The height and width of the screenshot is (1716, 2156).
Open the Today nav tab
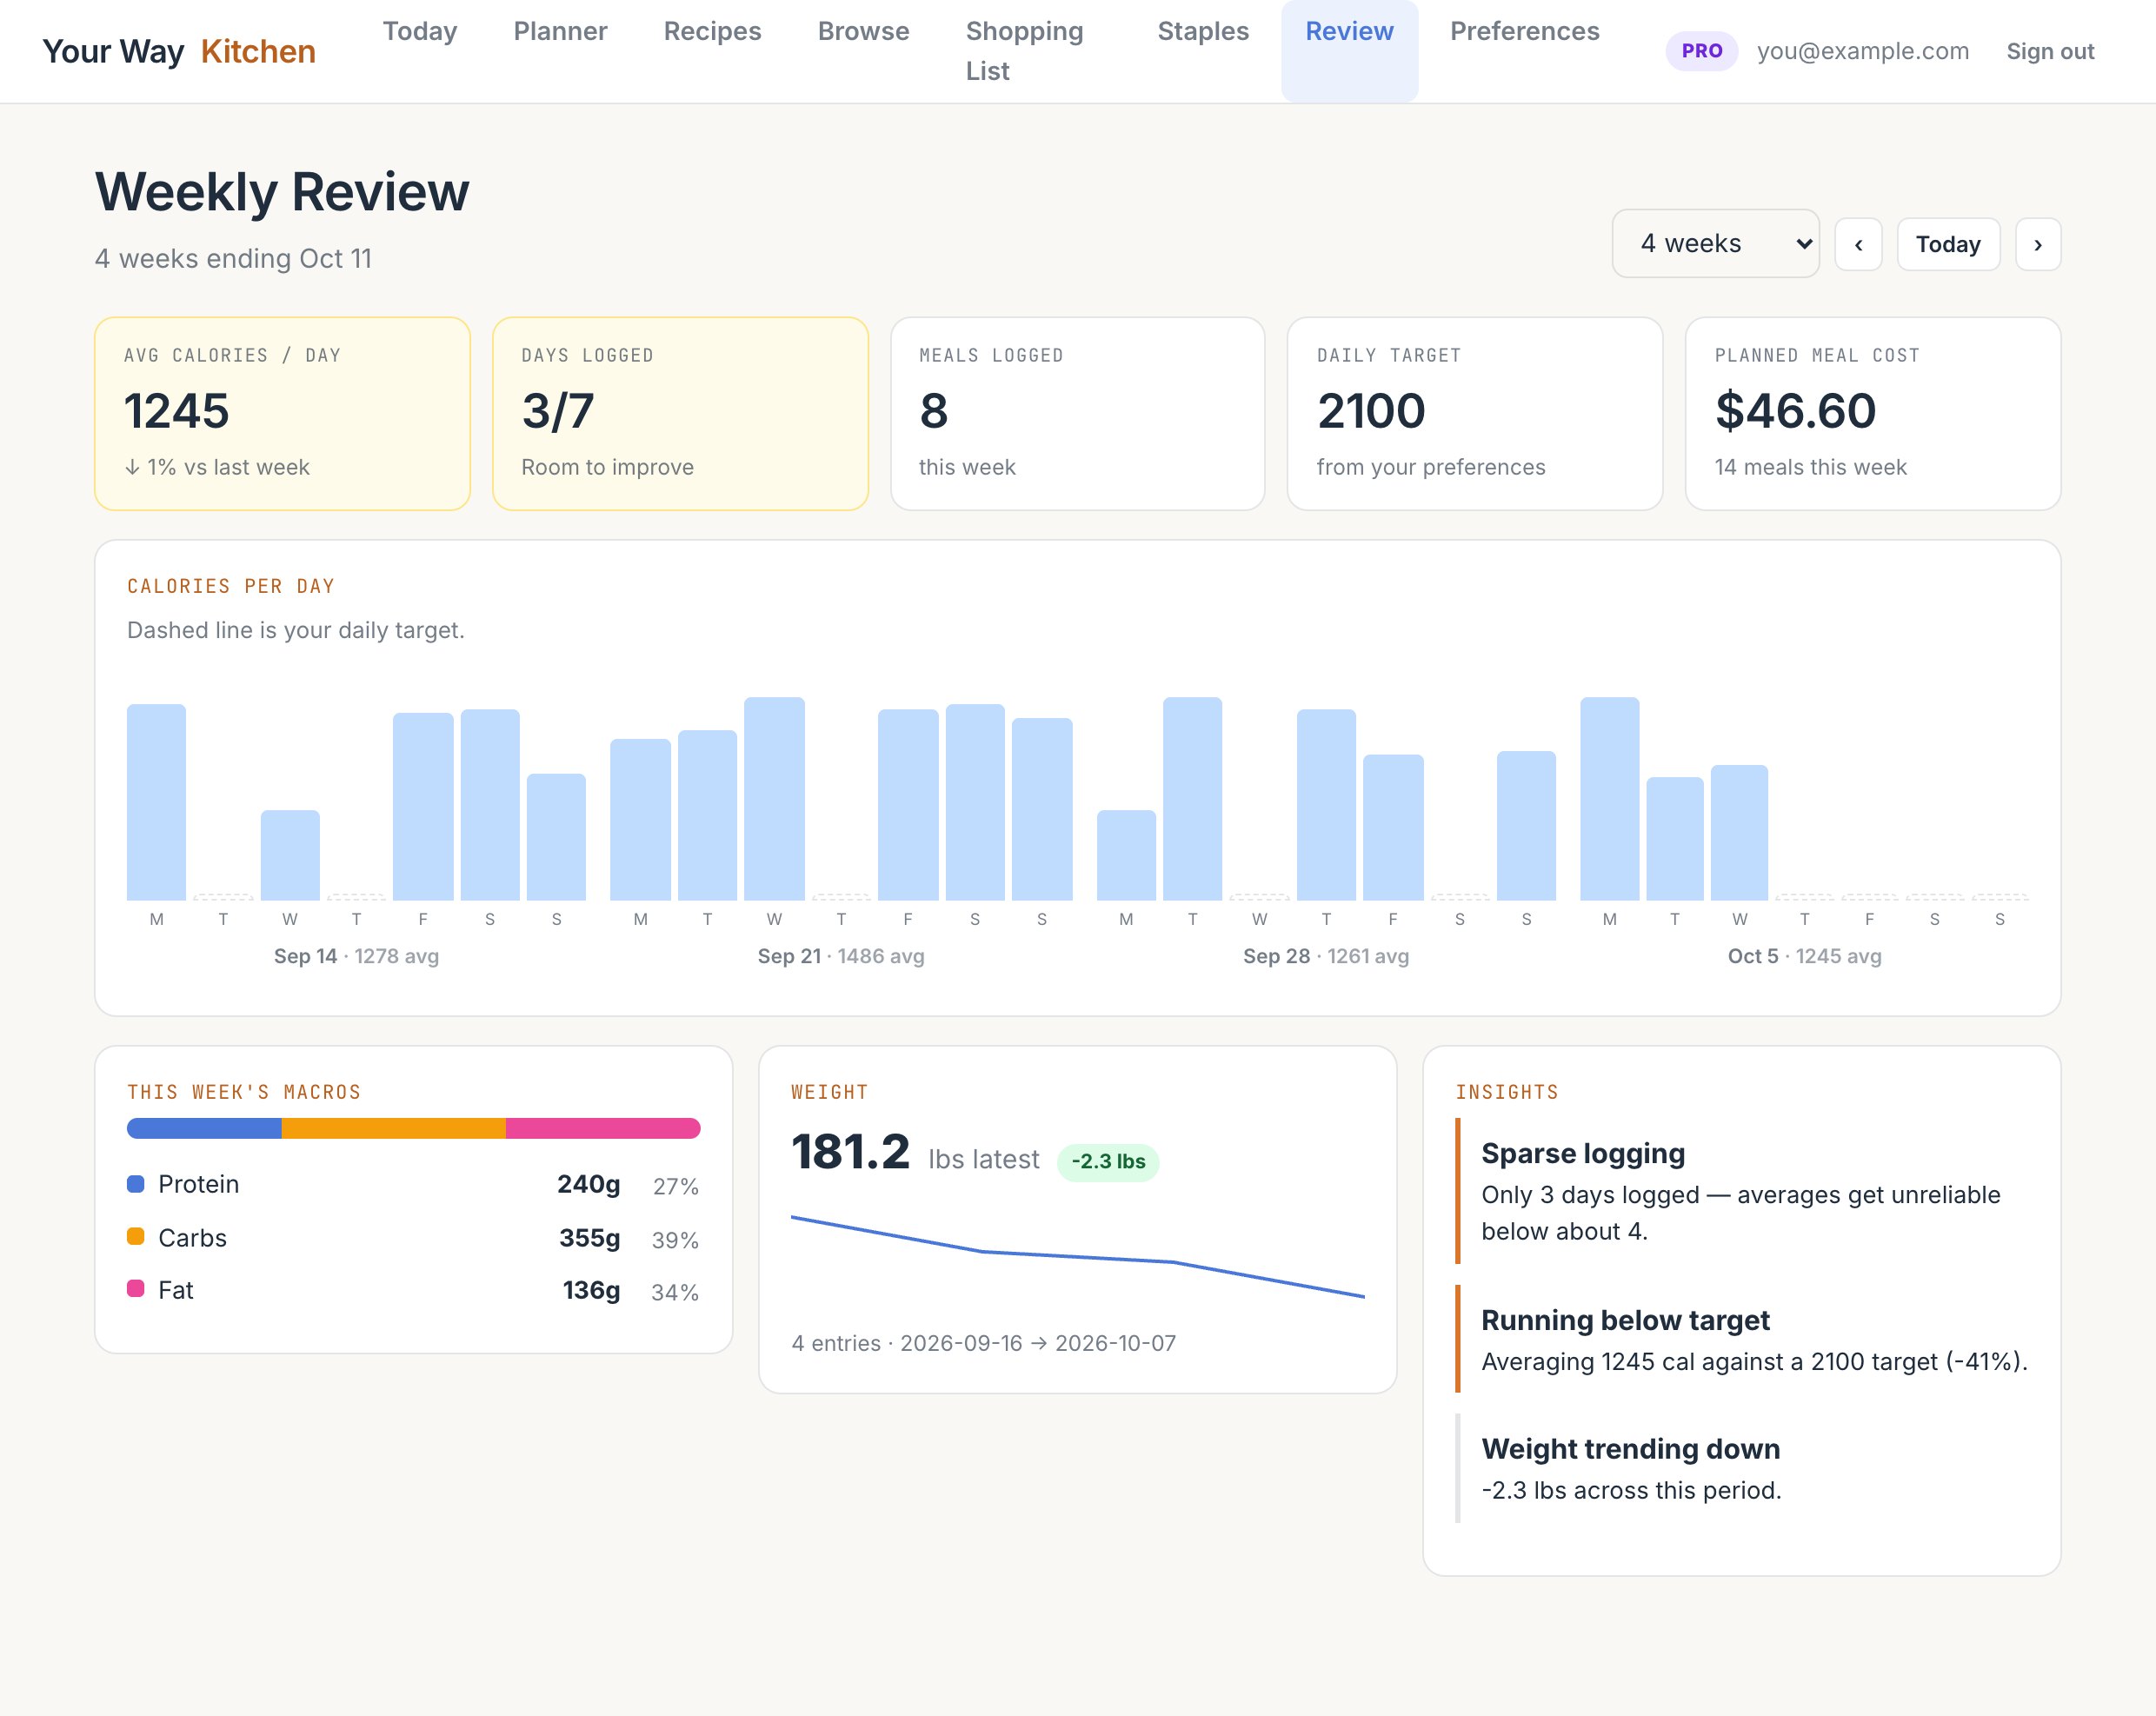click(419, 31)
